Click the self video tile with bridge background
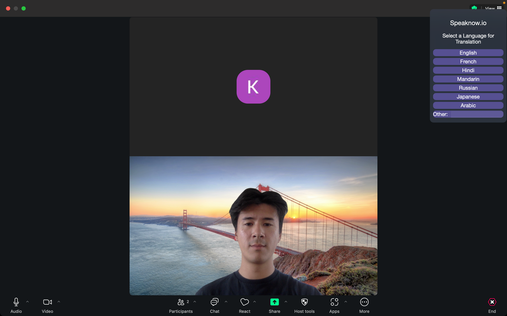 coord(253,226)
